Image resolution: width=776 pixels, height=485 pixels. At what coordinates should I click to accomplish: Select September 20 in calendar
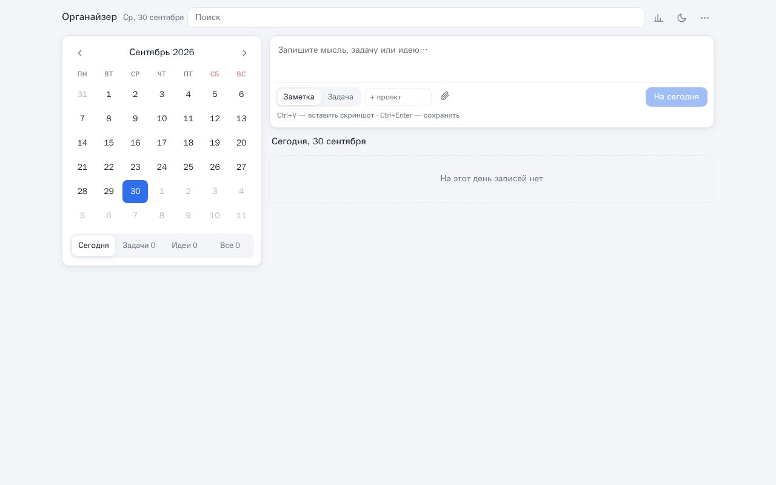pyautogui.click(x=241, y=143)
